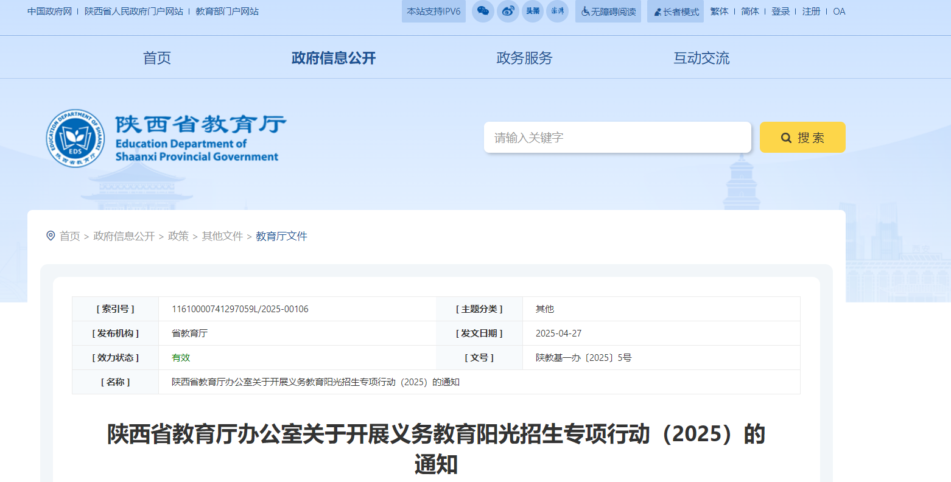Open the Pengpai (澎湃) icon
Screen dimensions: 951x482
click(557, 11)
